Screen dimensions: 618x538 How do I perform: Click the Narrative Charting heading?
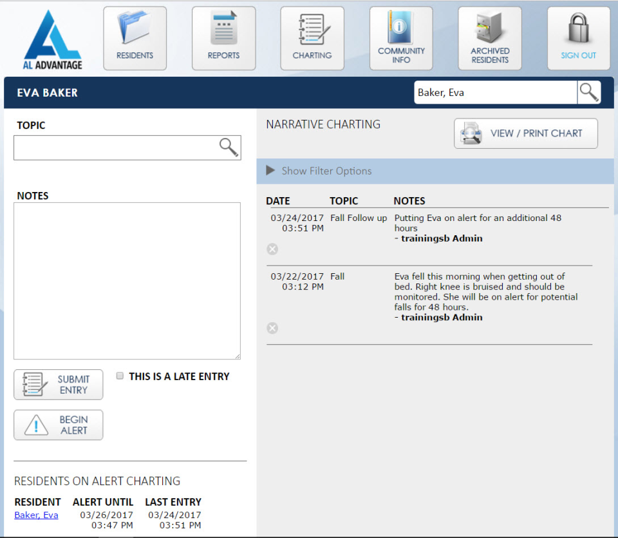coord(323,124)
